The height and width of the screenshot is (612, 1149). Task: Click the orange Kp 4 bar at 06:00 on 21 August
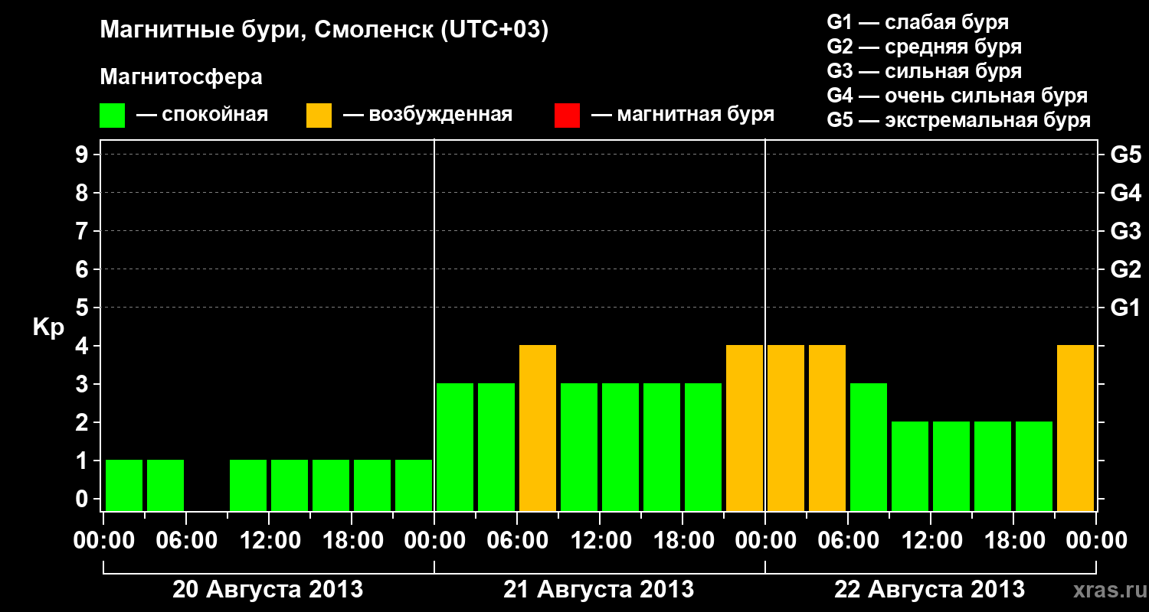[538, 428]
